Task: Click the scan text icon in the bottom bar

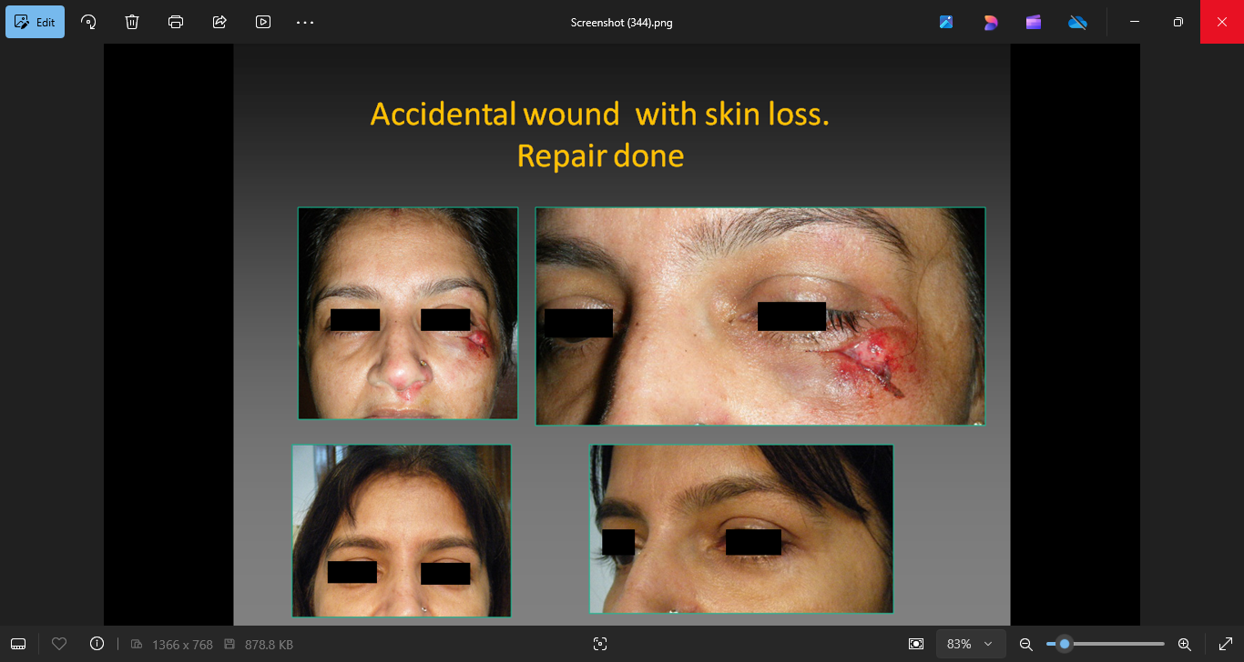Action: click(x=599, y=644)
